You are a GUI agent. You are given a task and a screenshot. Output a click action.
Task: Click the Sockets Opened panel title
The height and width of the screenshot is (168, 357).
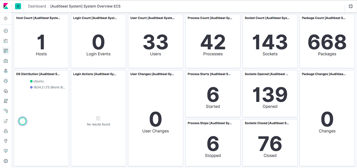coord(267,74)
